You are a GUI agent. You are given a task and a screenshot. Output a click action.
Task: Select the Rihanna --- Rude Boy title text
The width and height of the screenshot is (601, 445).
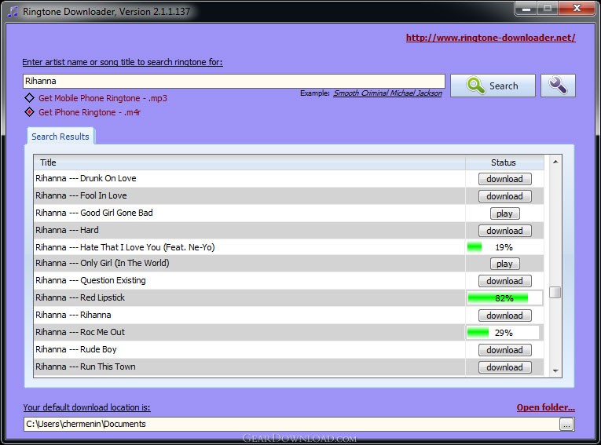[76, 349]
